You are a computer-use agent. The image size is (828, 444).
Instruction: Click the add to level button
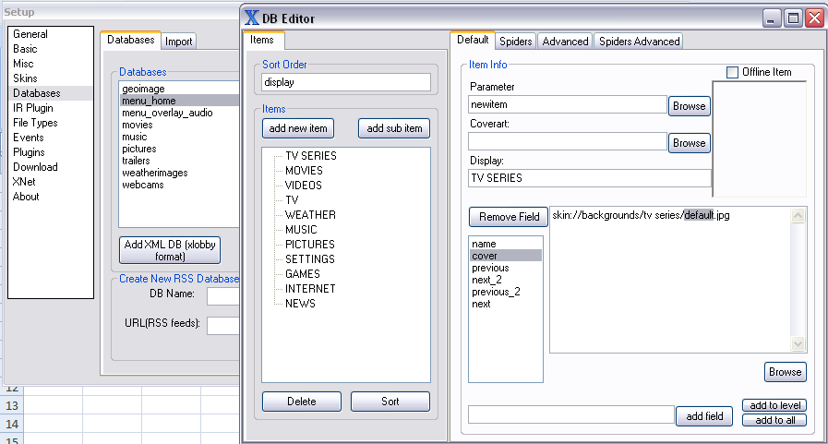coord(774,405)
